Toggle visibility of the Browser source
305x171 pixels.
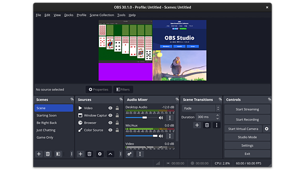pyautogui.click(x=110, y=123)
